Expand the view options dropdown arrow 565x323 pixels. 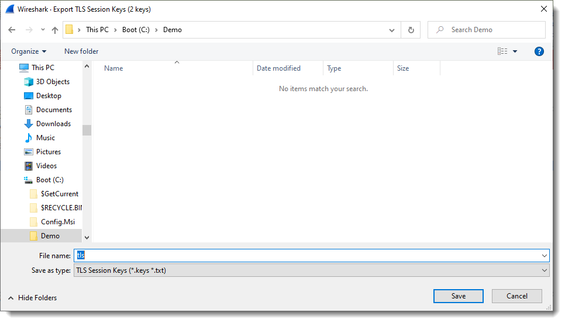coord(515,51)
